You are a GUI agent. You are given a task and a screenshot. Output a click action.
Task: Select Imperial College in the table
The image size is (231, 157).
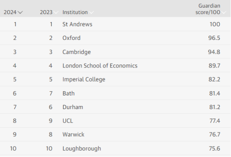pos(84,79)
